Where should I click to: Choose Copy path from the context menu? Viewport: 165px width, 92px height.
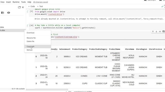38,47
